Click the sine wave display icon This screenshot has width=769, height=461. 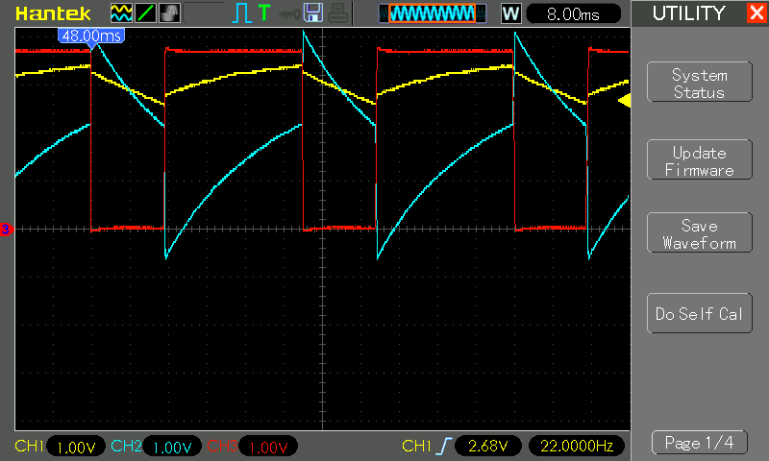point(121,12)
